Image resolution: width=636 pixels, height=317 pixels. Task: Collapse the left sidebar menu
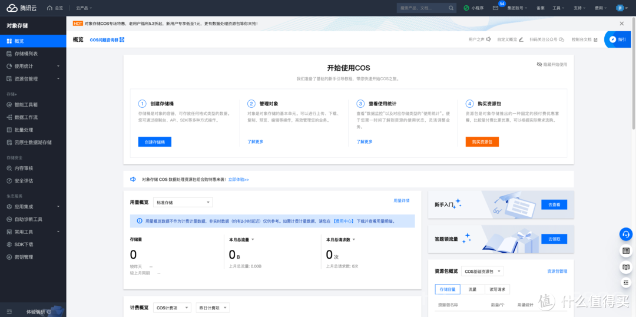click(9, 312)
